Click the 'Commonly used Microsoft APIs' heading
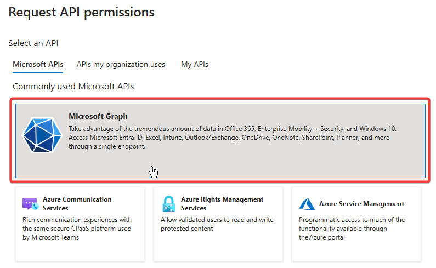 tap(73, 87)
